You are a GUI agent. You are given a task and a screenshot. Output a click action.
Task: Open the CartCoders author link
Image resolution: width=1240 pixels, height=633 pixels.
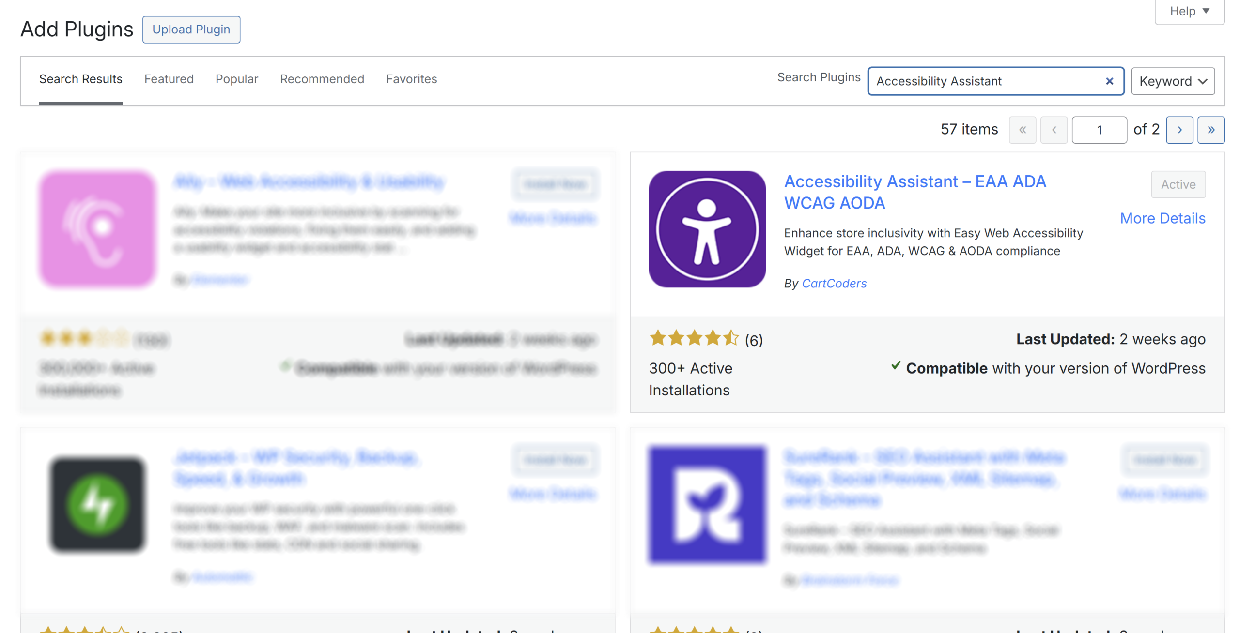pos(834,284)
